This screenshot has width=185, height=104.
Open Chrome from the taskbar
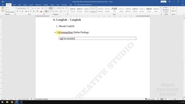(12, 102)
